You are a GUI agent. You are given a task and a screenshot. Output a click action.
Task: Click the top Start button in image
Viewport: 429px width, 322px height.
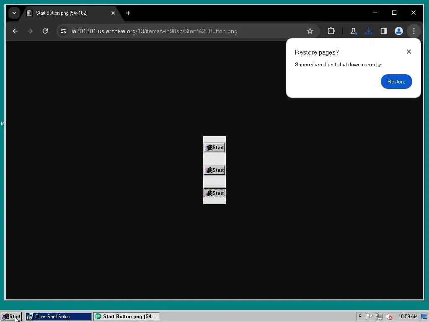[214, 148]
